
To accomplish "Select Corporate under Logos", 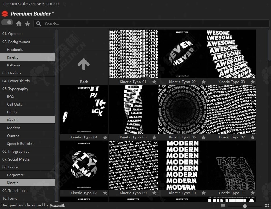I will (28, 175).
